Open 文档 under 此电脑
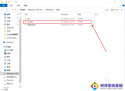This screenshot has height=91, width=125. 8,60
